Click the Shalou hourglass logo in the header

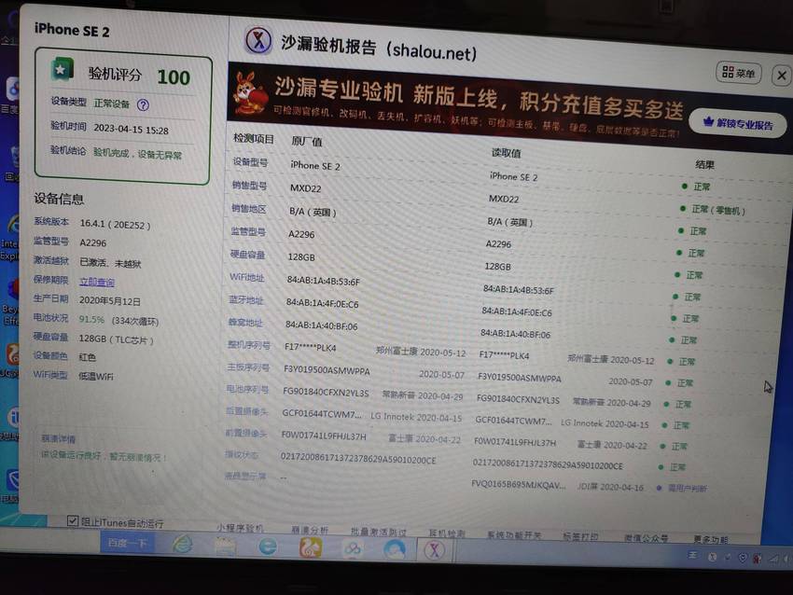coord(258,40)
